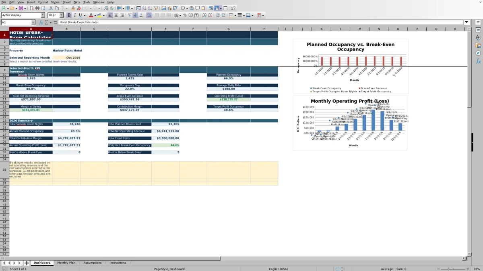Screen dimensions: 483x271
Task: Open background color dropdown arrow
Action: pyautogui.click(x=104, y=15)
